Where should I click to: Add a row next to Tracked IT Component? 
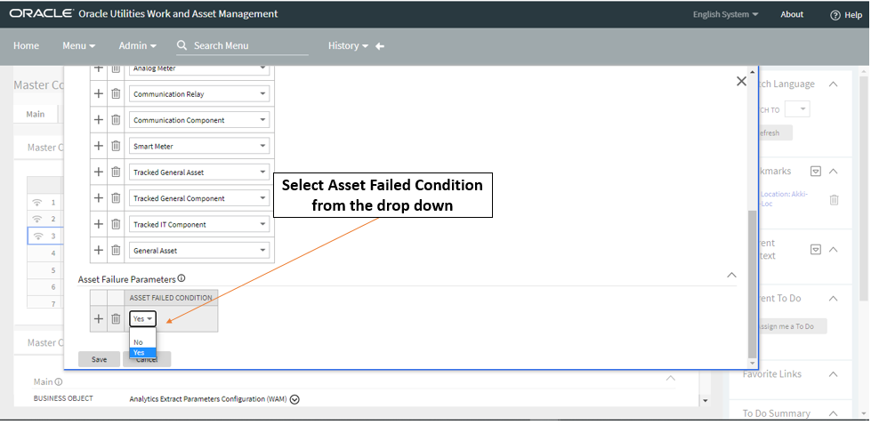point(99,224)
